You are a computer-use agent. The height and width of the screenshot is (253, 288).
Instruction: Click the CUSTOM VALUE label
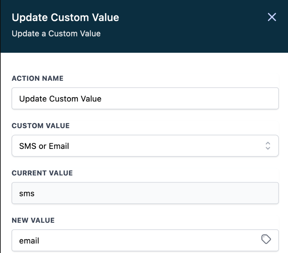point(41,126)
